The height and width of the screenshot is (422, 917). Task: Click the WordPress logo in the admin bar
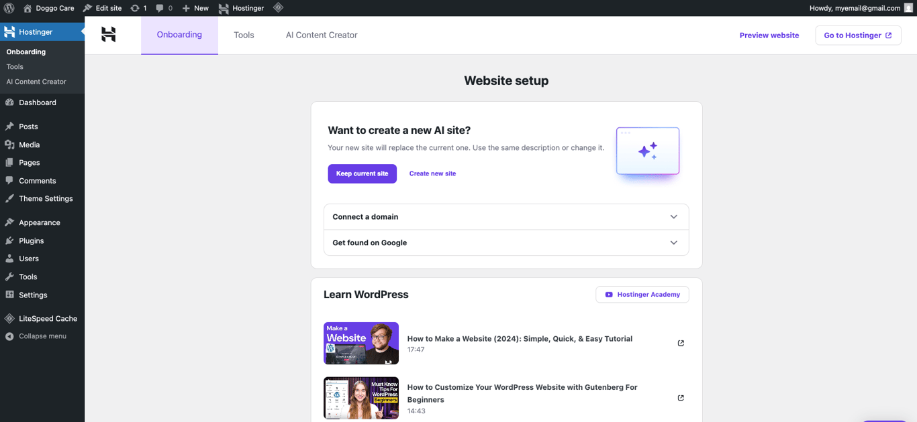[x=9, y=8]
